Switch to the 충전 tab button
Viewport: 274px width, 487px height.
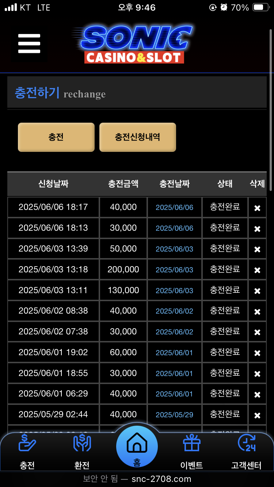pyautogui.click(x=56, y=137)
